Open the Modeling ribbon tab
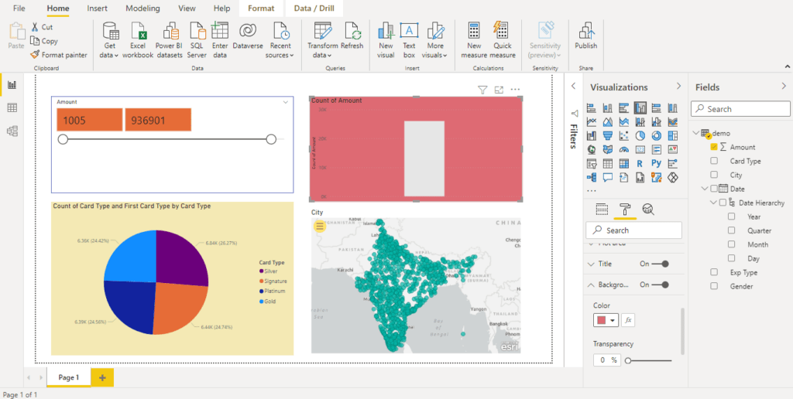This screenshot has width=793, height=399. [142, 9]
